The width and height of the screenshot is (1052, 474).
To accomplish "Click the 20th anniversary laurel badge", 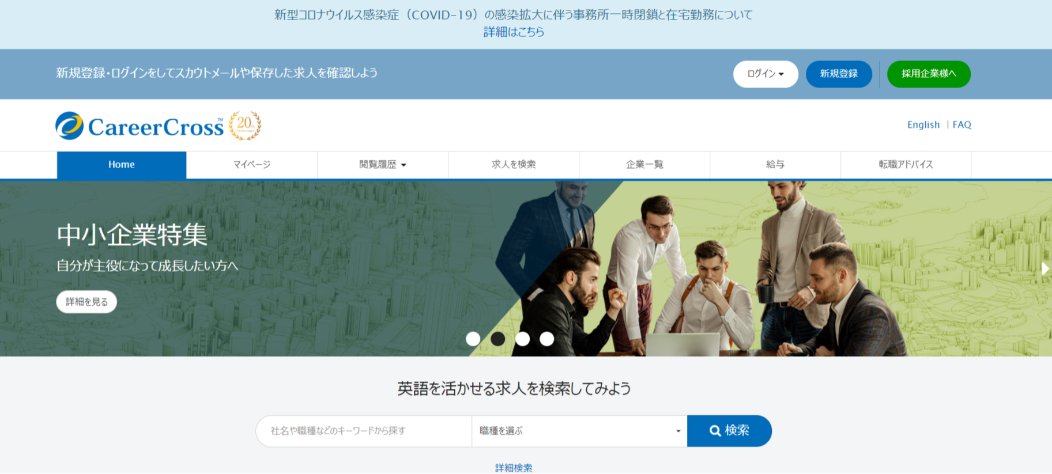I will coord(245,125).
